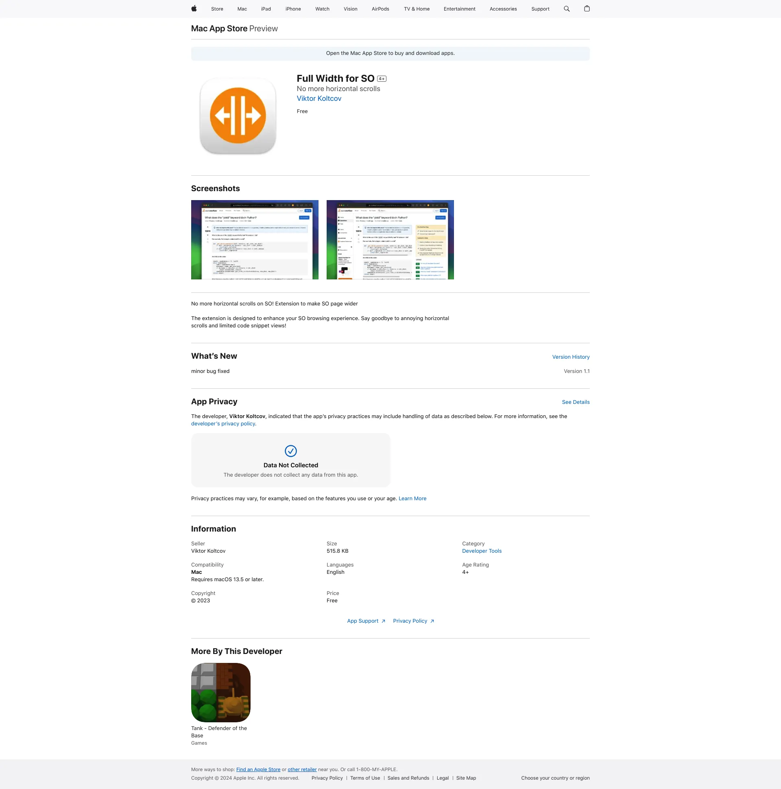This screenshot has width=781, height=789.
Task: Select the Mac menu bar item
Action: (x=242, y=9)
